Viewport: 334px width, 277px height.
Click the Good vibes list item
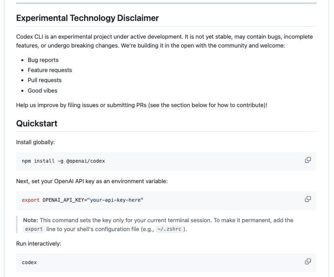pos(42,91)
